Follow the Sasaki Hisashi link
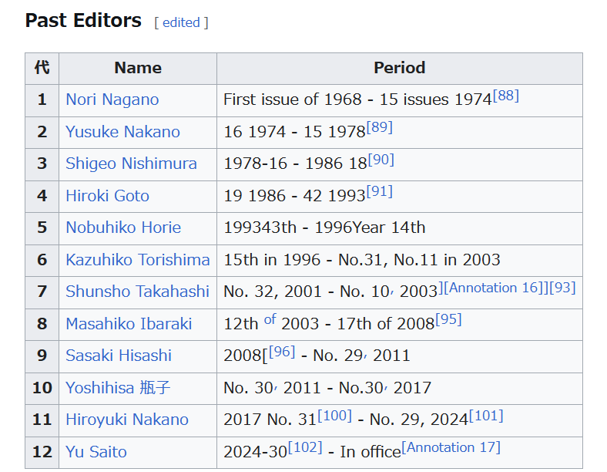The image size is (607, 472). (119, 356)
